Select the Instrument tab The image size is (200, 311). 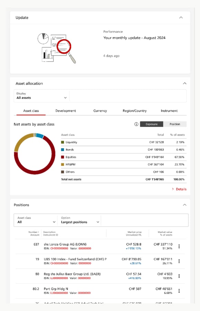coord(169,111)
